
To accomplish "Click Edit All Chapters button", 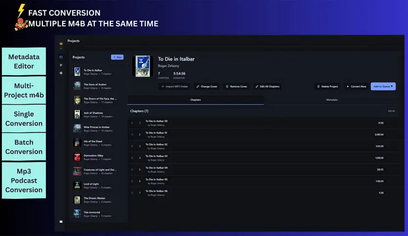I will point(267,87).
